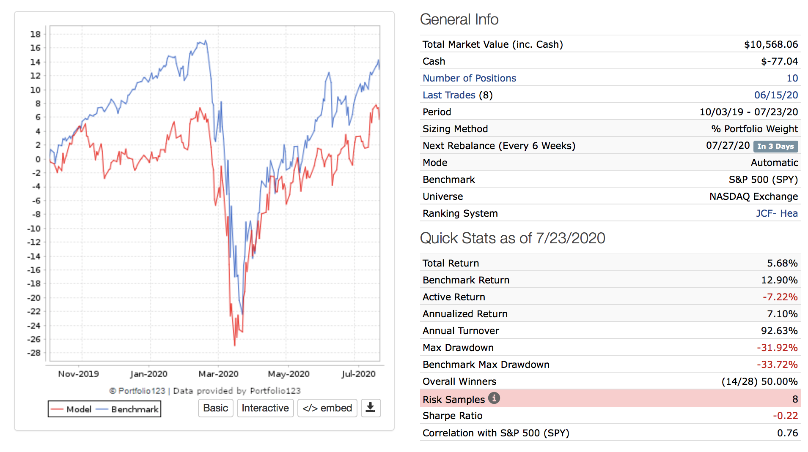Click the red Model legend line

point(57,409)
